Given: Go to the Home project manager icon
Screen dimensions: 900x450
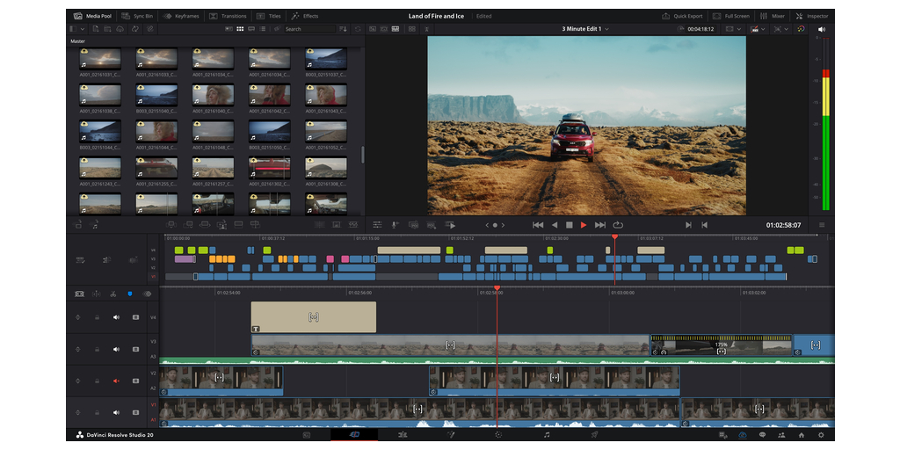Looking at the screenshot, I should point(801,434).
